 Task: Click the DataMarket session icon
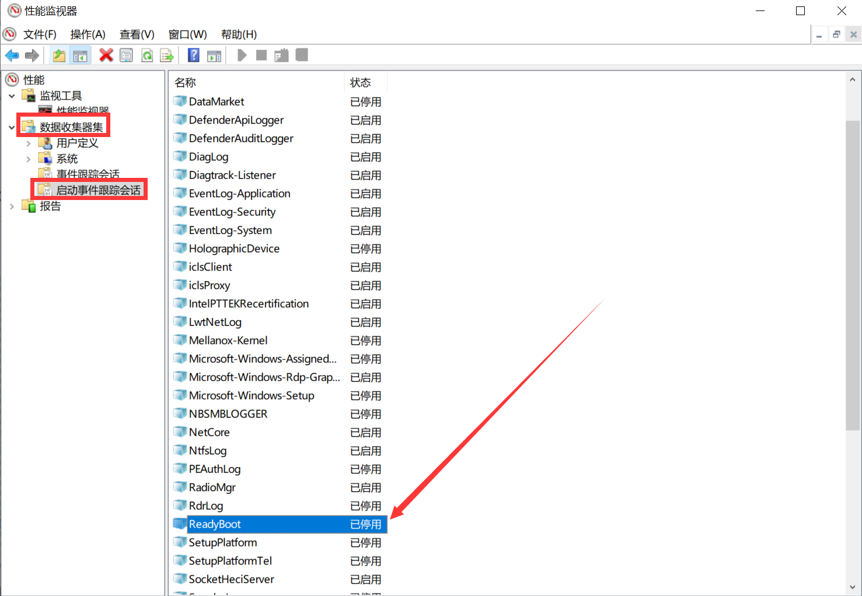click(x=180, y=101)
